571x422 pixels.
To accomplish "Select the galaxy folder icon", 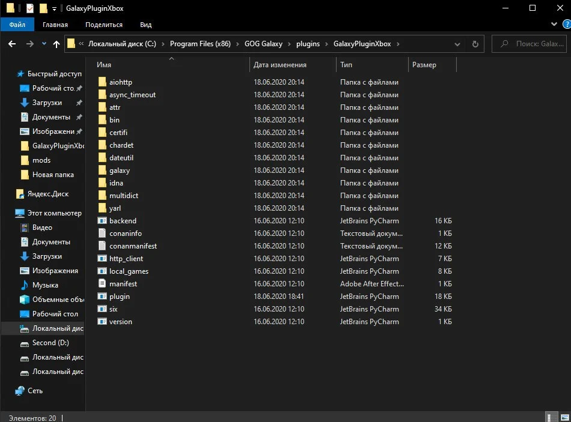I will click(102, 170).
